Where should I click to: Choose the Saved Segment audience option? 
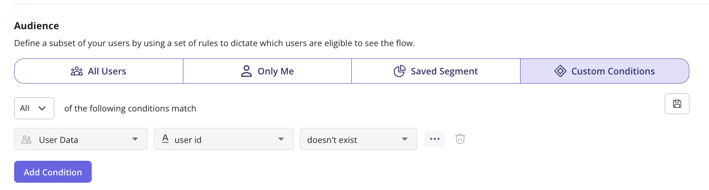[436, 71]
